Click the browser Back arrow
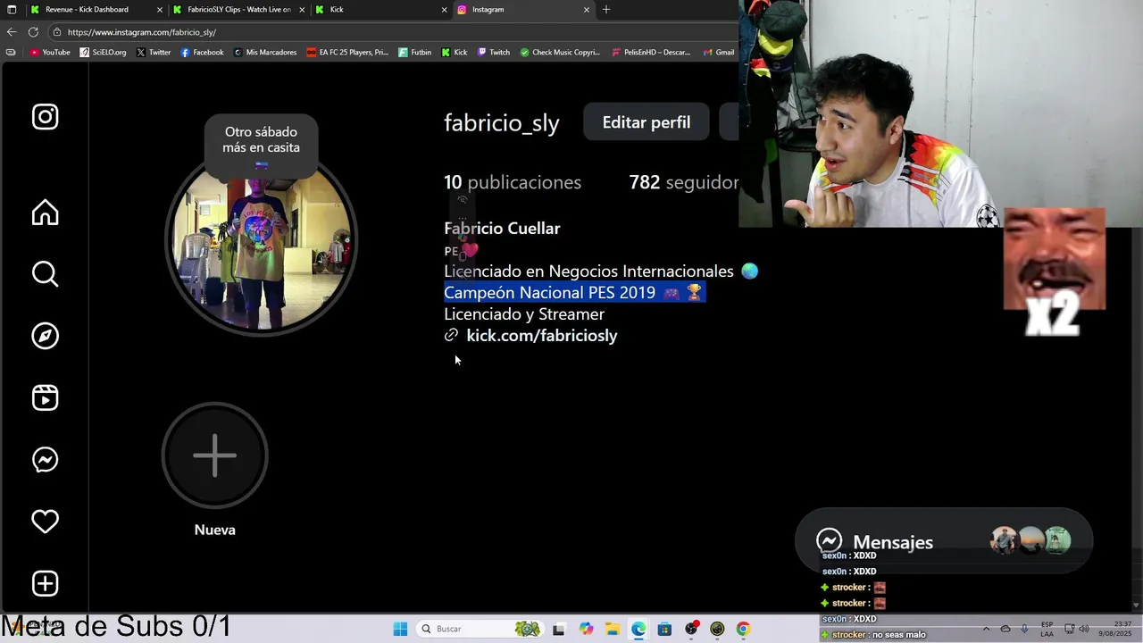The width and height of the screenshot is (1143, 643). [12, 32]
